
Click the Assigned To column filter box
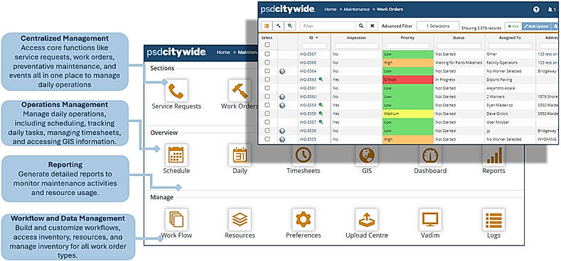coord(511,45)
